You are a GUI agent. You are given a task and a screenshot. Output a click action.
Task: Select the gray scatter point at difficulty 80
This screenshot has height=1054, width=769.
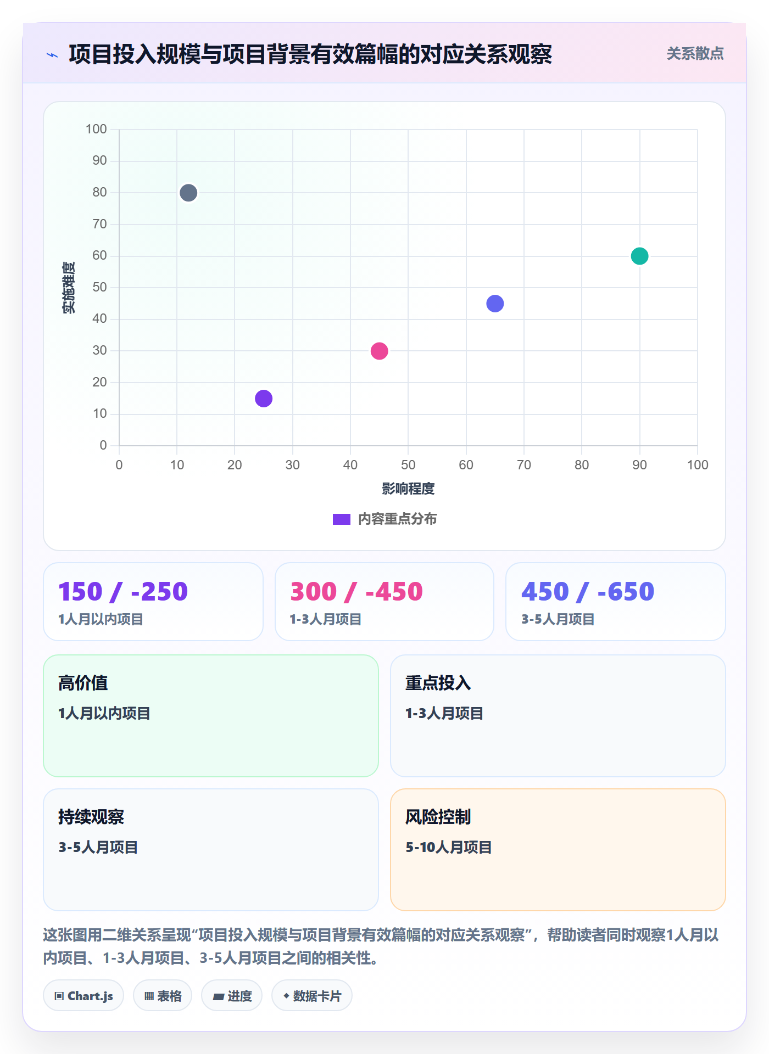pos(188,193)
